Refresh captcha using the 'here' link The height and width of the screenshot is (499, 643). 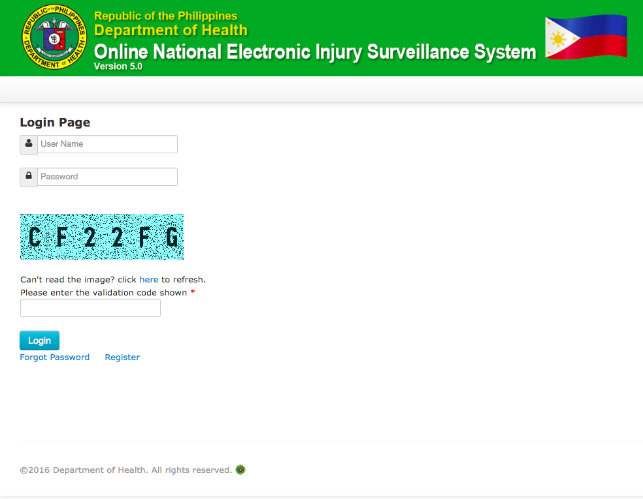(149, 280)
